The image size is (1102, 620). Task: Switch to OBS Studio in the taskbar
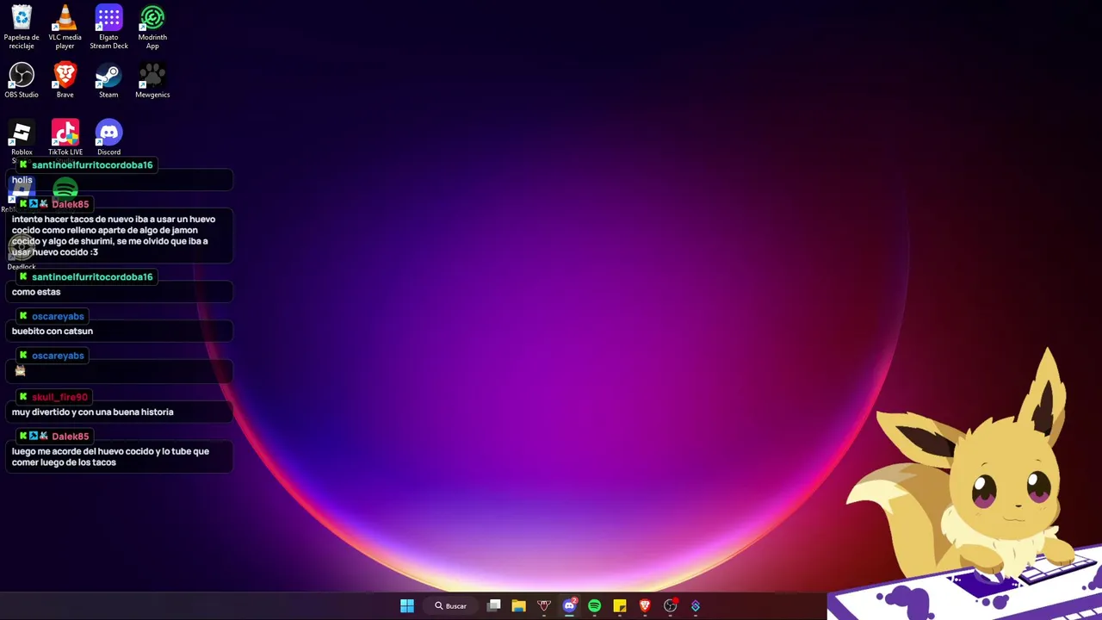tap(670, 606)
